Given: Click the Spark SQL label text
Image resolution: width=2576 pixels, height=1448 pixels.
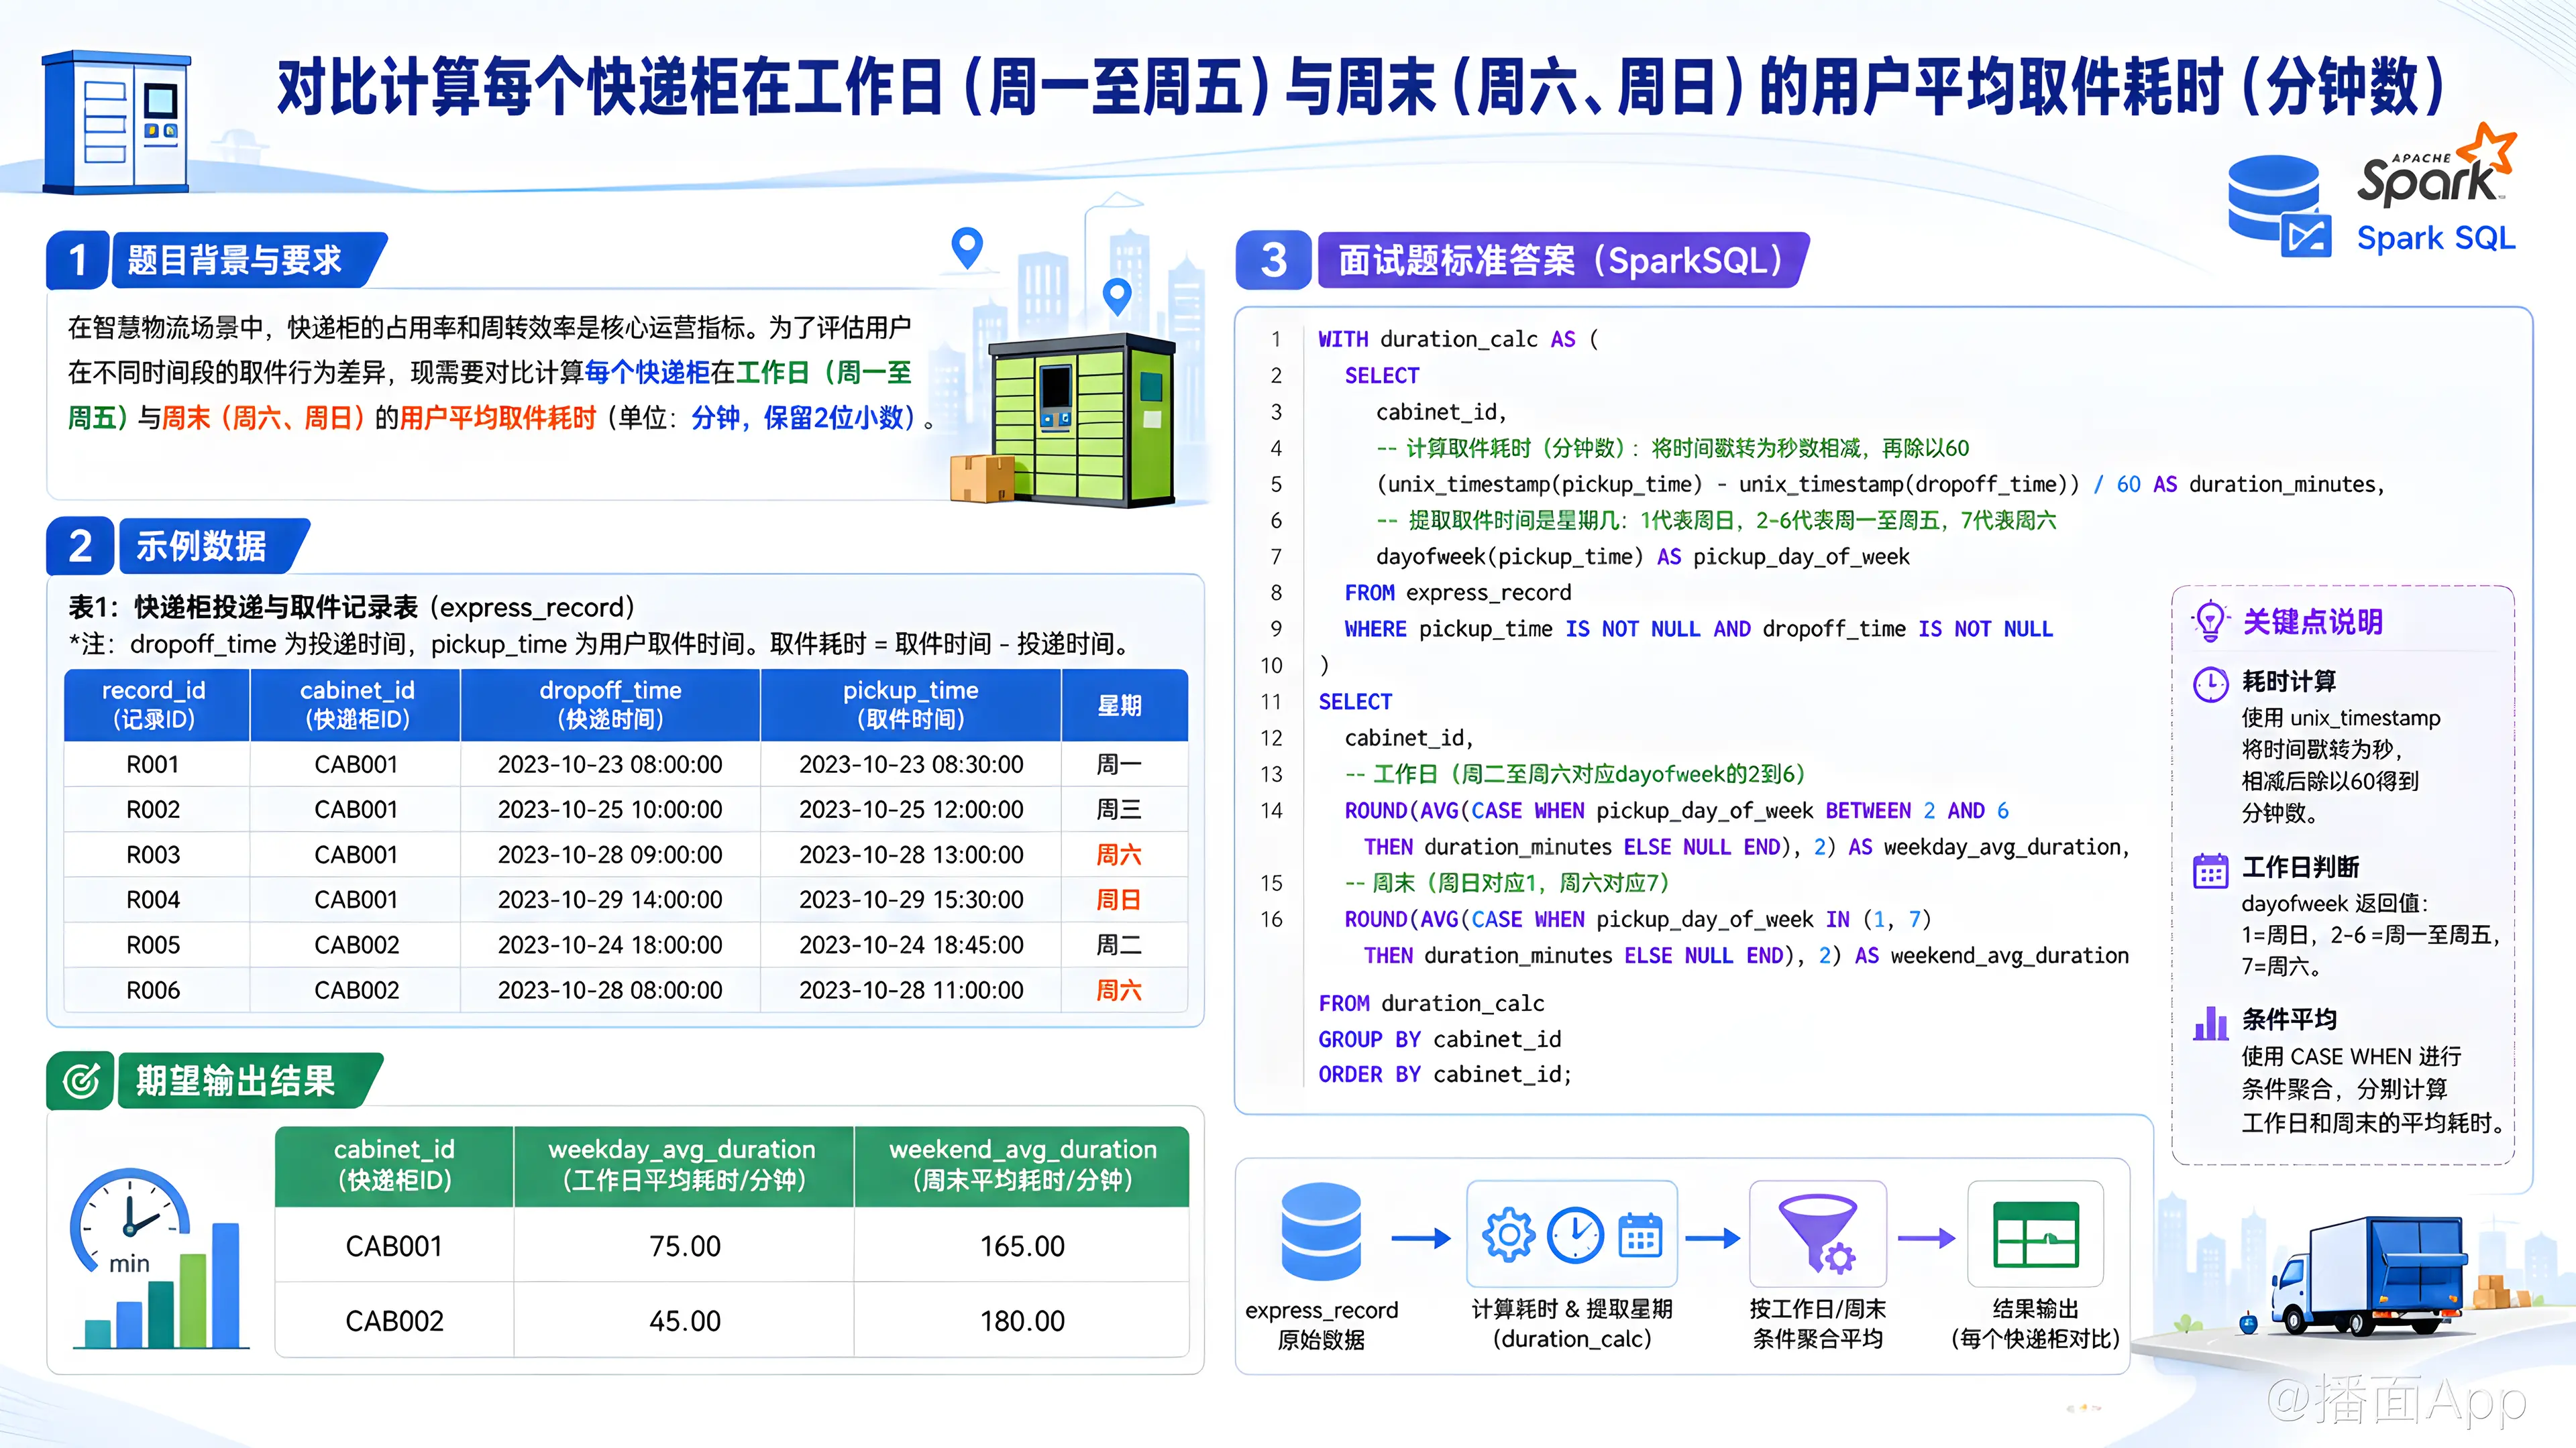Looking at the screenshot, I should point(2436,238).
